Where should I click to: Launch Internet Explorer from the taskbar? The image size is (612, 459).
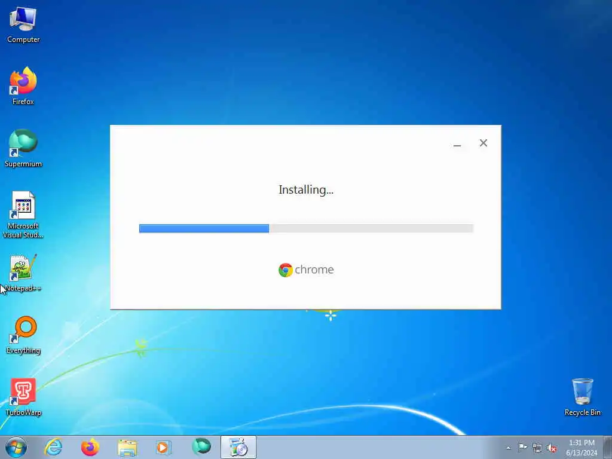[x=53, y=447]
